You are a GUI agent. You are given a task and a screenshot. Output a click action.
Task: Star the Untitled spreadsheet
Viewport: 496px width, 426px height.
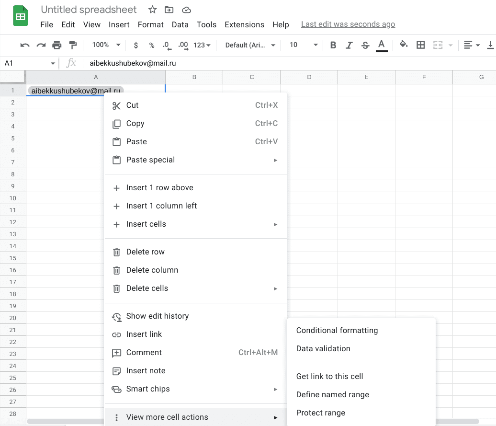coord(152,10)
